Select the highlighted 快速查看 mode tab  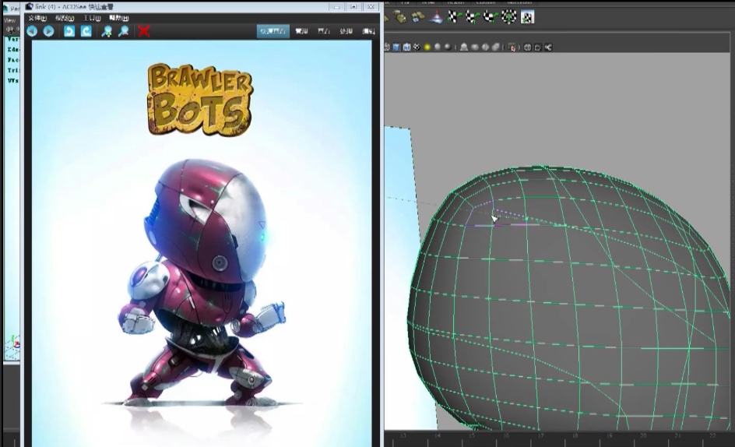click(273, 31)
